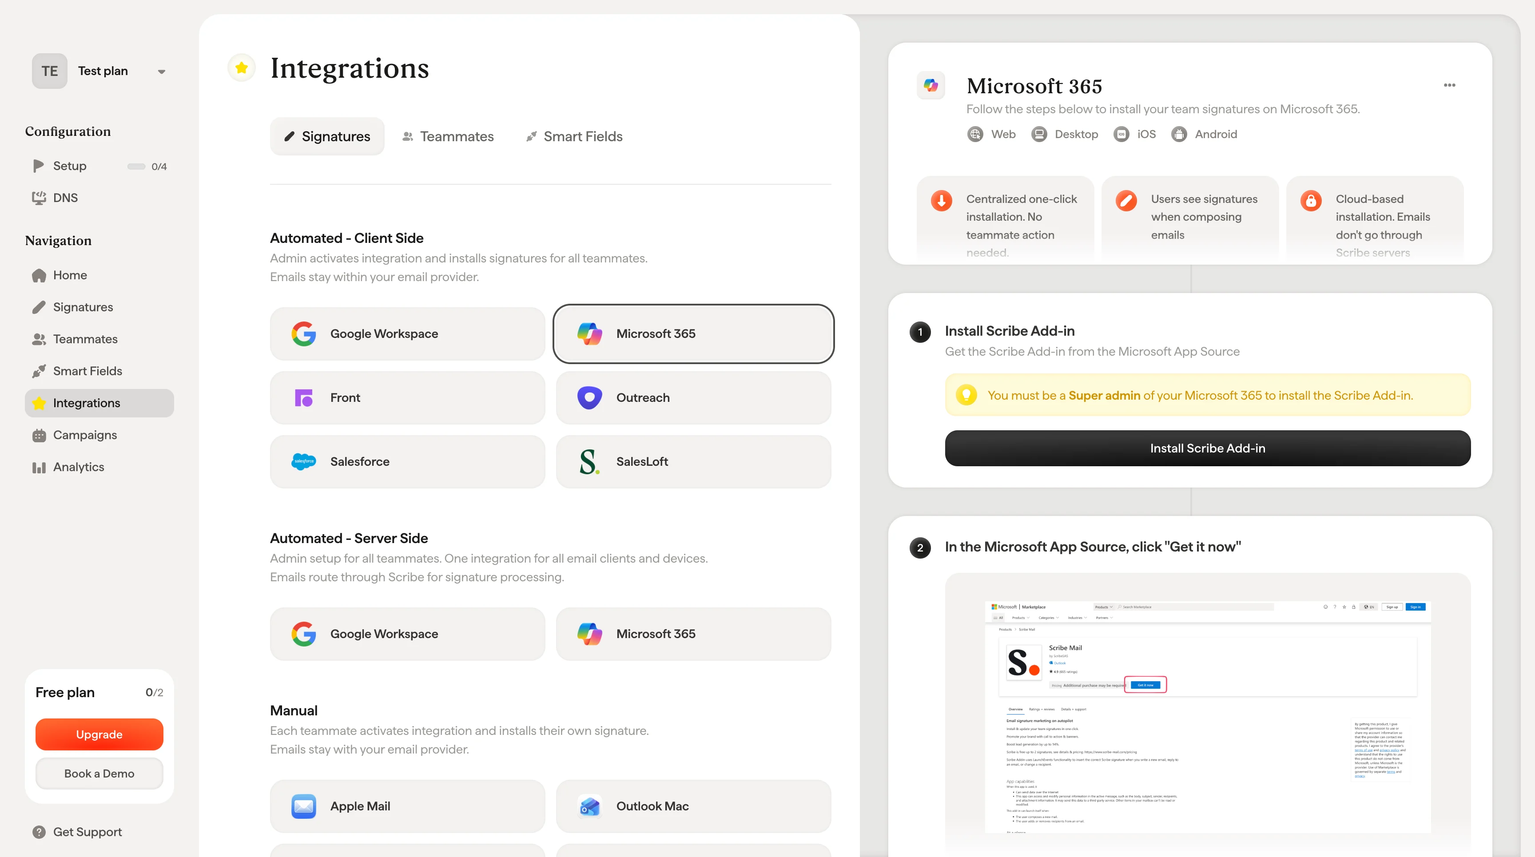Select Microsoft 365 under Server Side
Screen dimensions: 1535x857
pos(694,634)
